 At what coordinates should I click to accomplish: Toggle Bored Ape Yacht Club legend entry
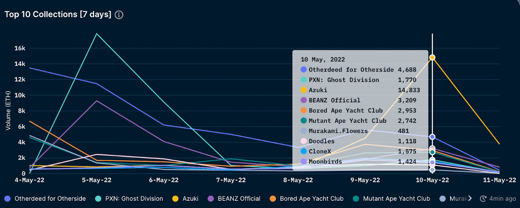[307, 198]
